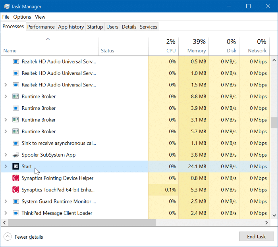Image resolution: width=278 pixels, height=247 pixels.
Task: Open the Options menu
Action: tap(22, 17)
